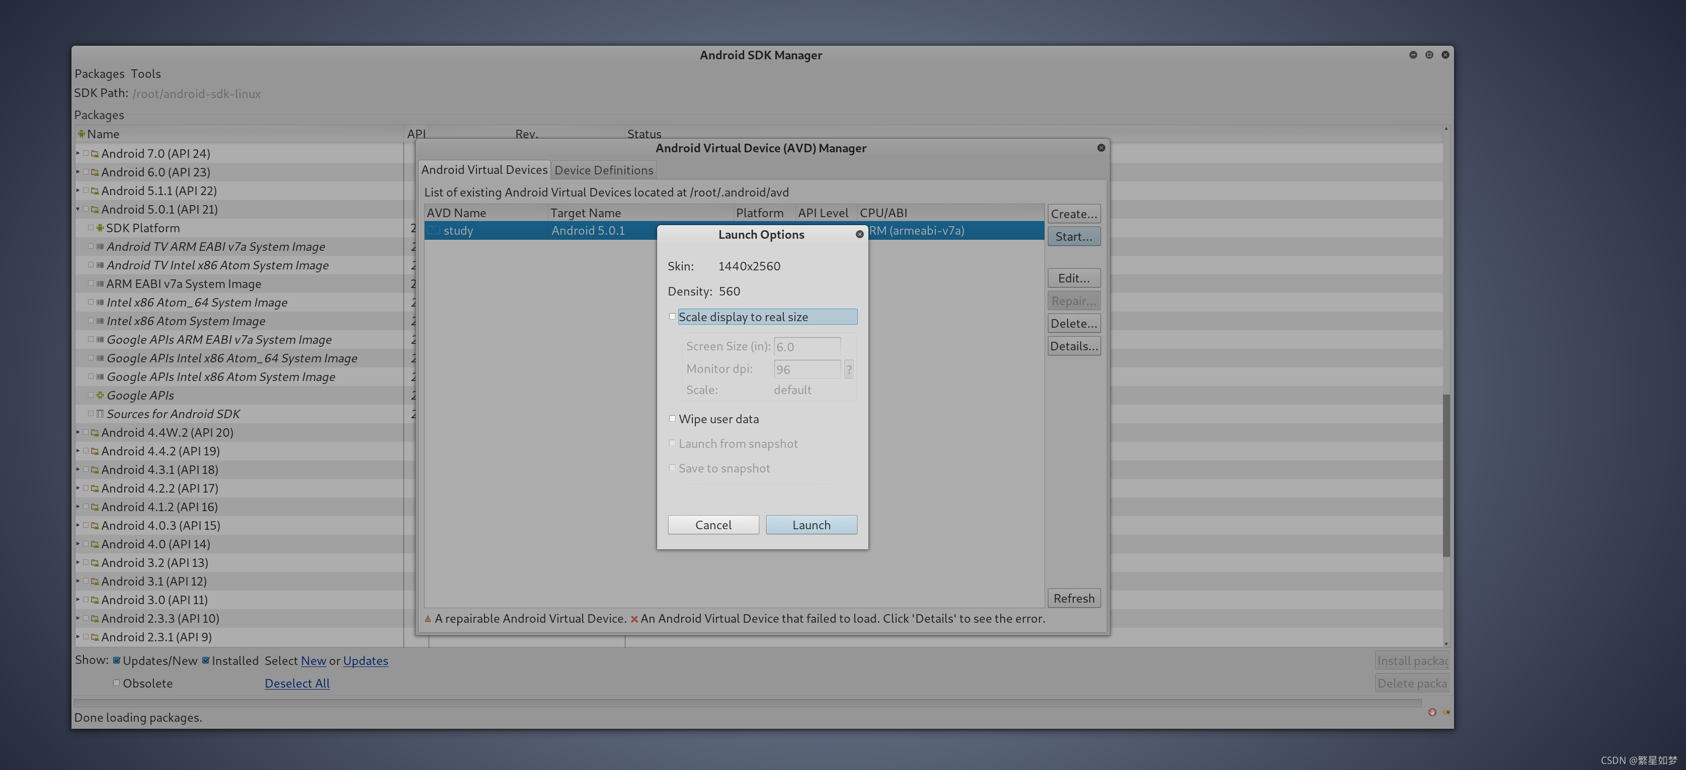Click the Android robot icon beside SDK Platform
The height and width of the screenshot is (770, 1686).
click(100, 228)
